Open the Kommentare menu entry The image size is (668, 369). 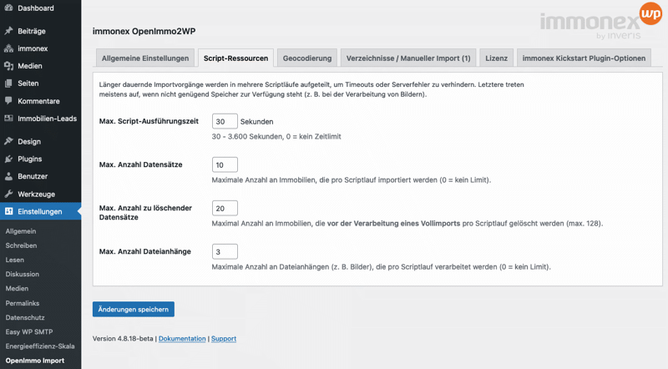pos(40,101)
